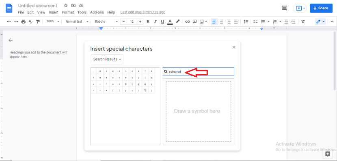Open the Add-ons menu
The image size is (337, 161).
point(97,13)
